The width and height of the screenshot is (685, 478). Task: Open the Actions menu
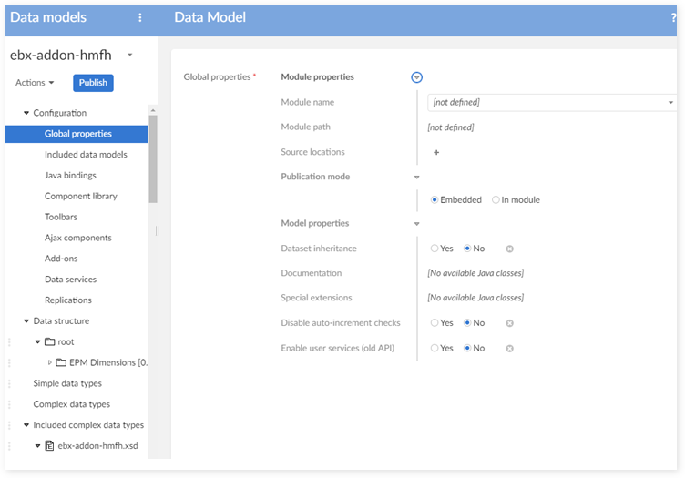tap(35, 83)
